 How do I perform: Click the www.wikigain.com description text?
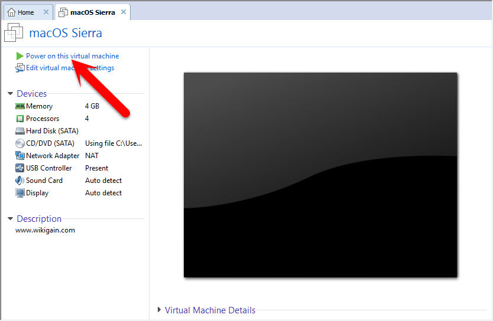(45, 230)
